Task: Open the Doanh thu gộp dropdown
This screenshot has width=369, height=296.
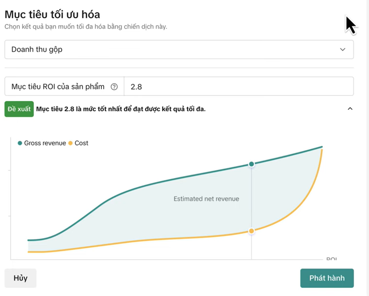Action: click(179, 49)
